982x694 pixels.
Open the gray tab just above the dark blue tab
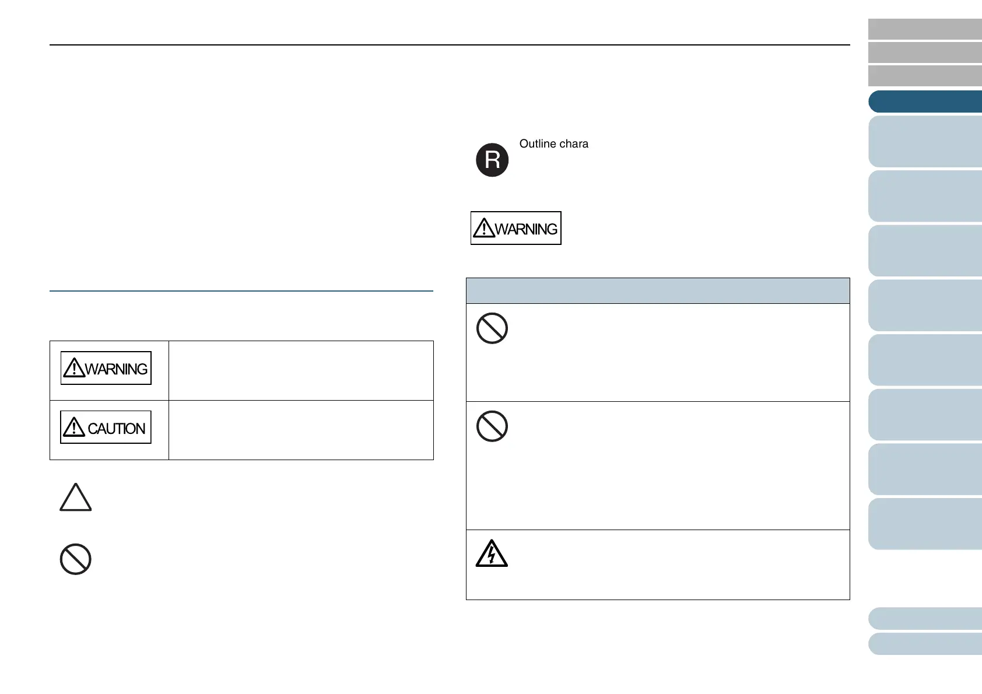pos(925,76)
